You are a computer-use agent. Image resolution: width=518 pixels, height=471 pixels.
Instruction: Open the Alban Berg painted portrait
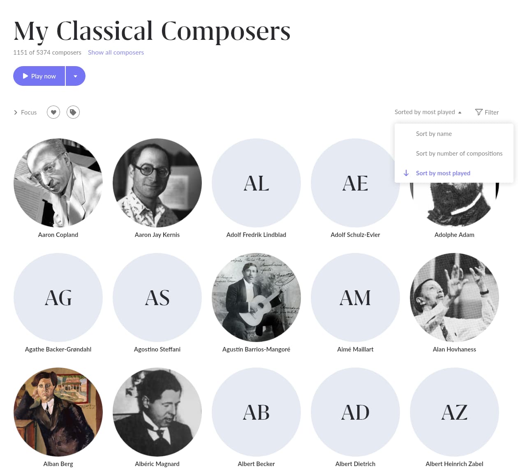[58, 412]
